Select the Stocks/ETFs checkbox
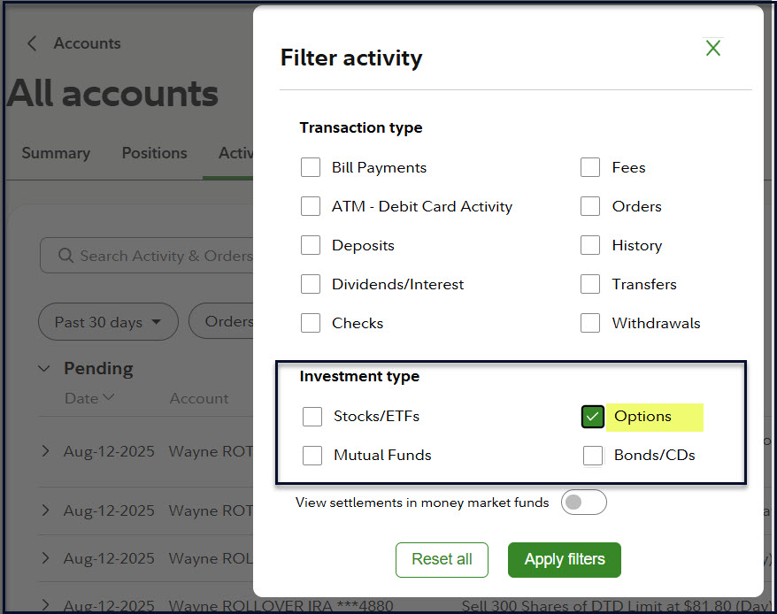777x614 pixels. click(312, 417)
